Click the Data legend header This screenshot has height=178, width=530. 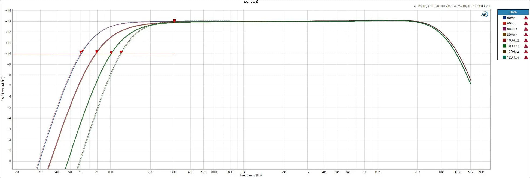[513, 12]
